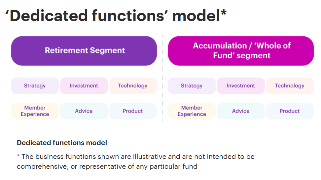
Task: Open Member Experience under Retirement Segment
Action: tap(35, 111)
